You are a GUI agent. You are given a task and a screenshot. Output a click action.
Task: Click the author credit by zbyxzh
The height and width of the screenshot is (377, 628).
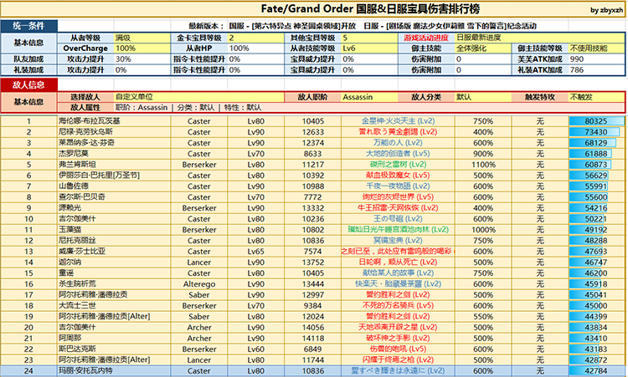606,10
